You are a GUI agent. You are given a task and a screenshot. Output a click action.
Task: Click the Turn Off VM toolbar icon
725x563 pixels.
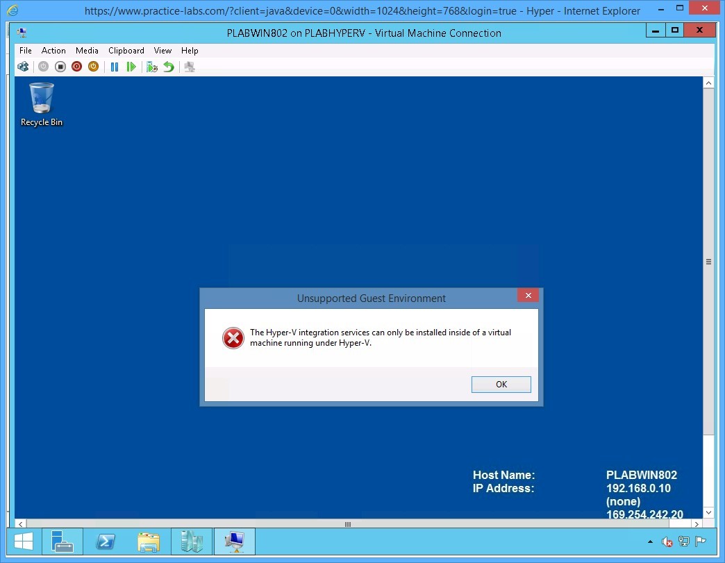click(60, 66)
